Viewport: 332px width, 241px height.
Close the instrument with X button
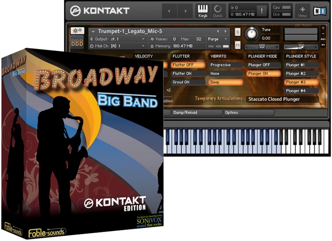(323, 28)
